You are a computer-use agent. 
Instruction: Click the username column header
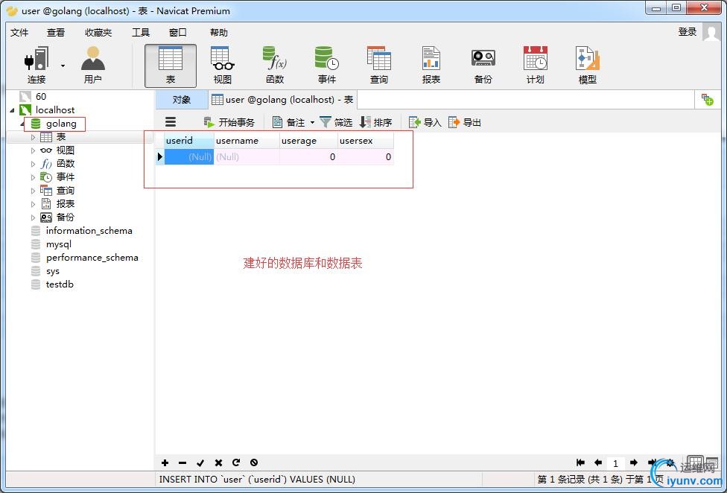[x=247, y=141]
